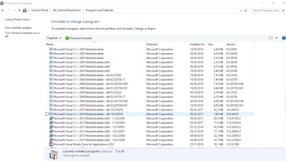The width and height of the screenshot is (286, 161).
Task: Click the Visual Studio Tools for Applications icon
Action: [51, 144]
